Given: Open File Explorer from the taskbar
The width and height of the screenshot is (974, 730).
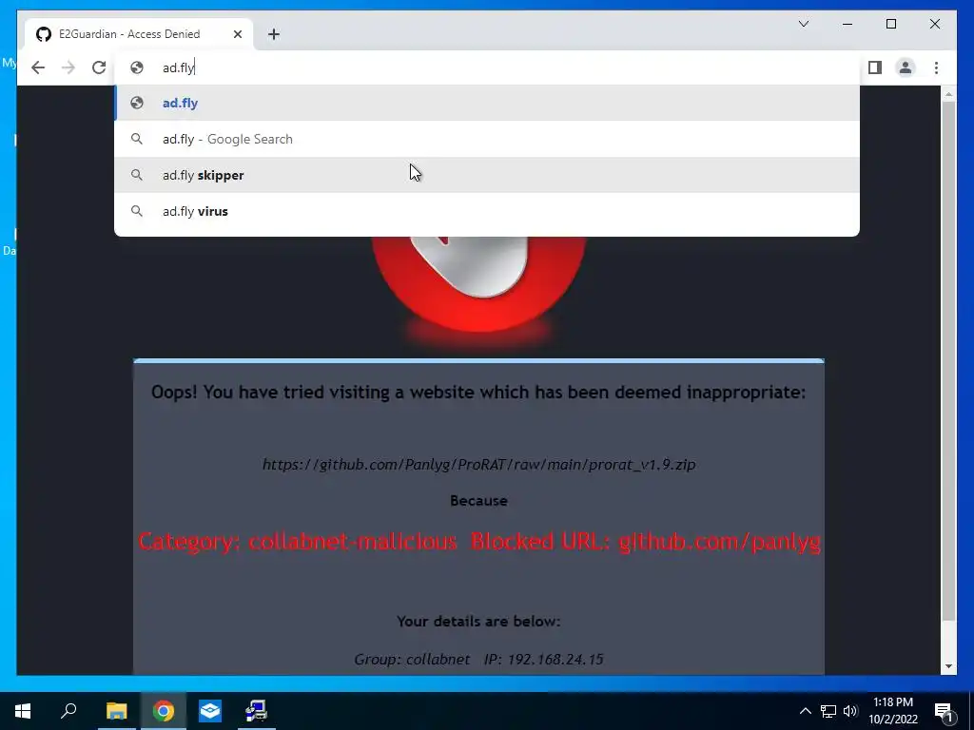Looking at the screenshot, I should click(x=116, y=711).
